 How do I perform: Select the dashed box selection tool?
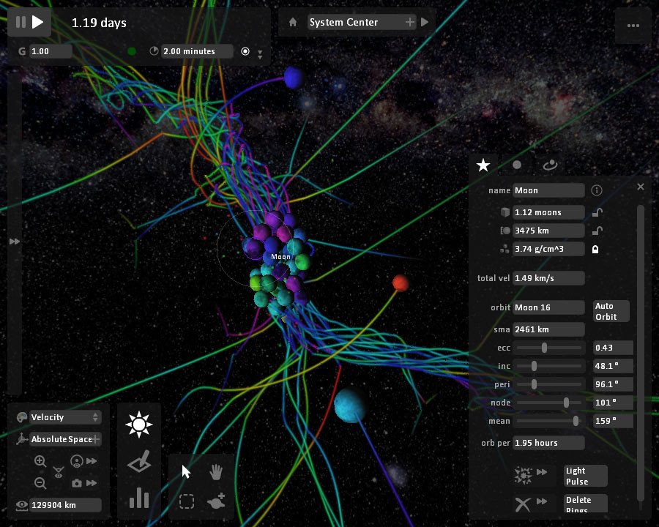tap(187, 501)
